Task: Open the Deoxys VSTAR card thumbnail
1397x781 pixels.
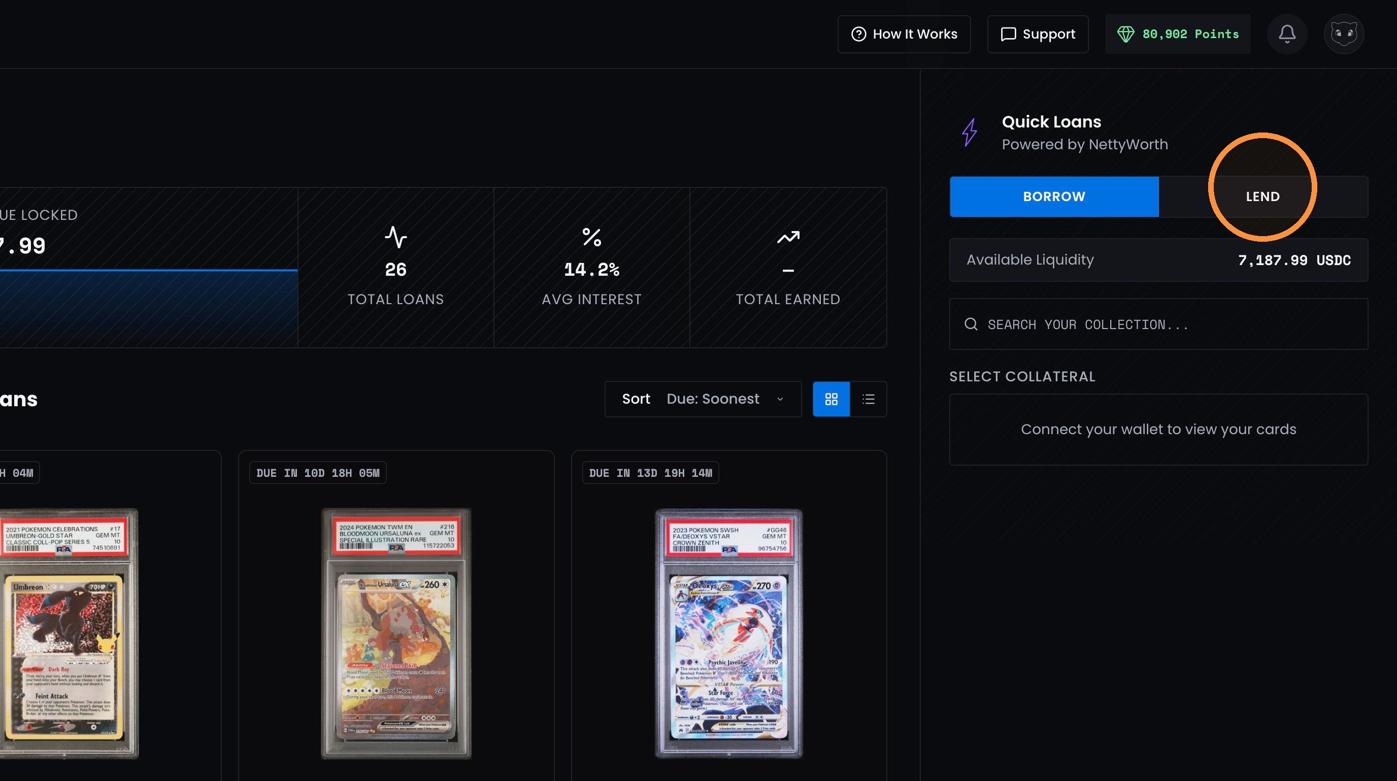Action: coord(729,633)
